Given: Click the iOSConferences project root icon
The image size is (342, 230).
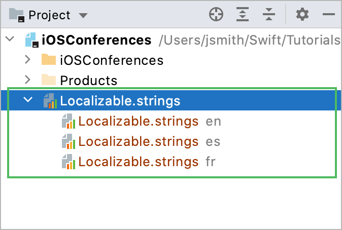Looking at the screenshot, I should click(x=30, y=40).
